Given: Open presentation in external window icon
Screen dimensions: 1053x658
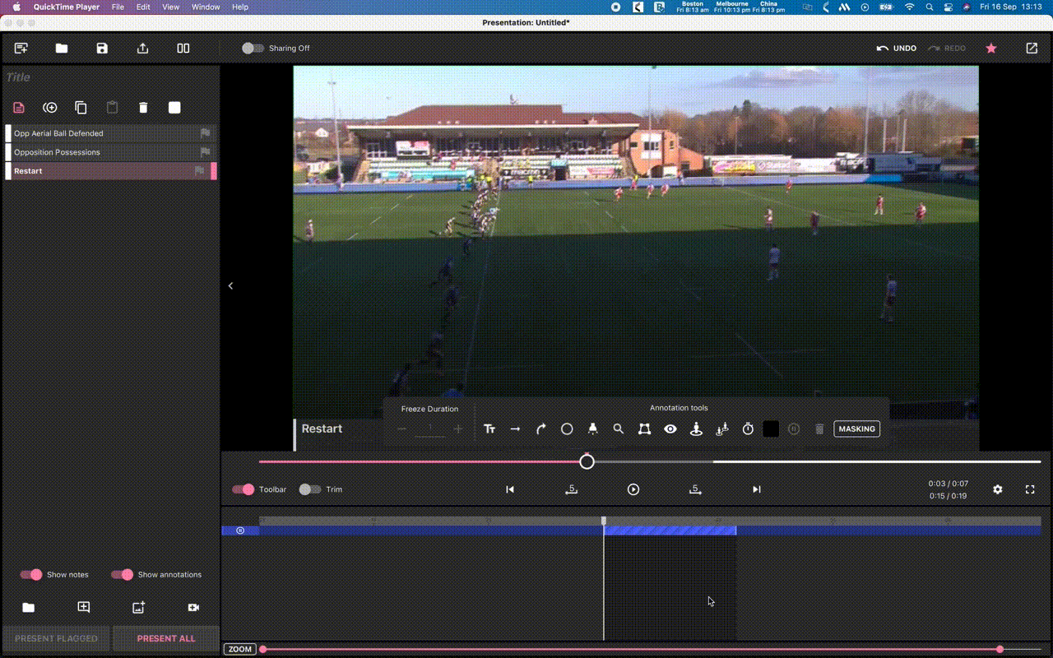Looking at the screenshot, I should (1032, 49).
